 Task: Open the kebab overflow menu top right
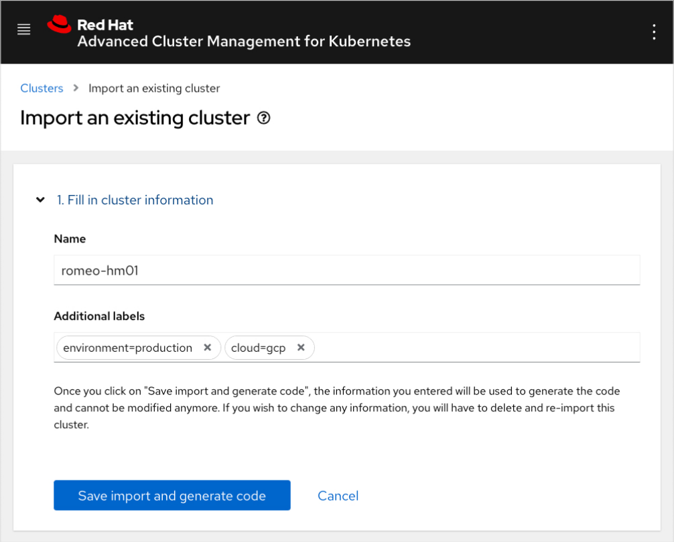coord(654,31)
